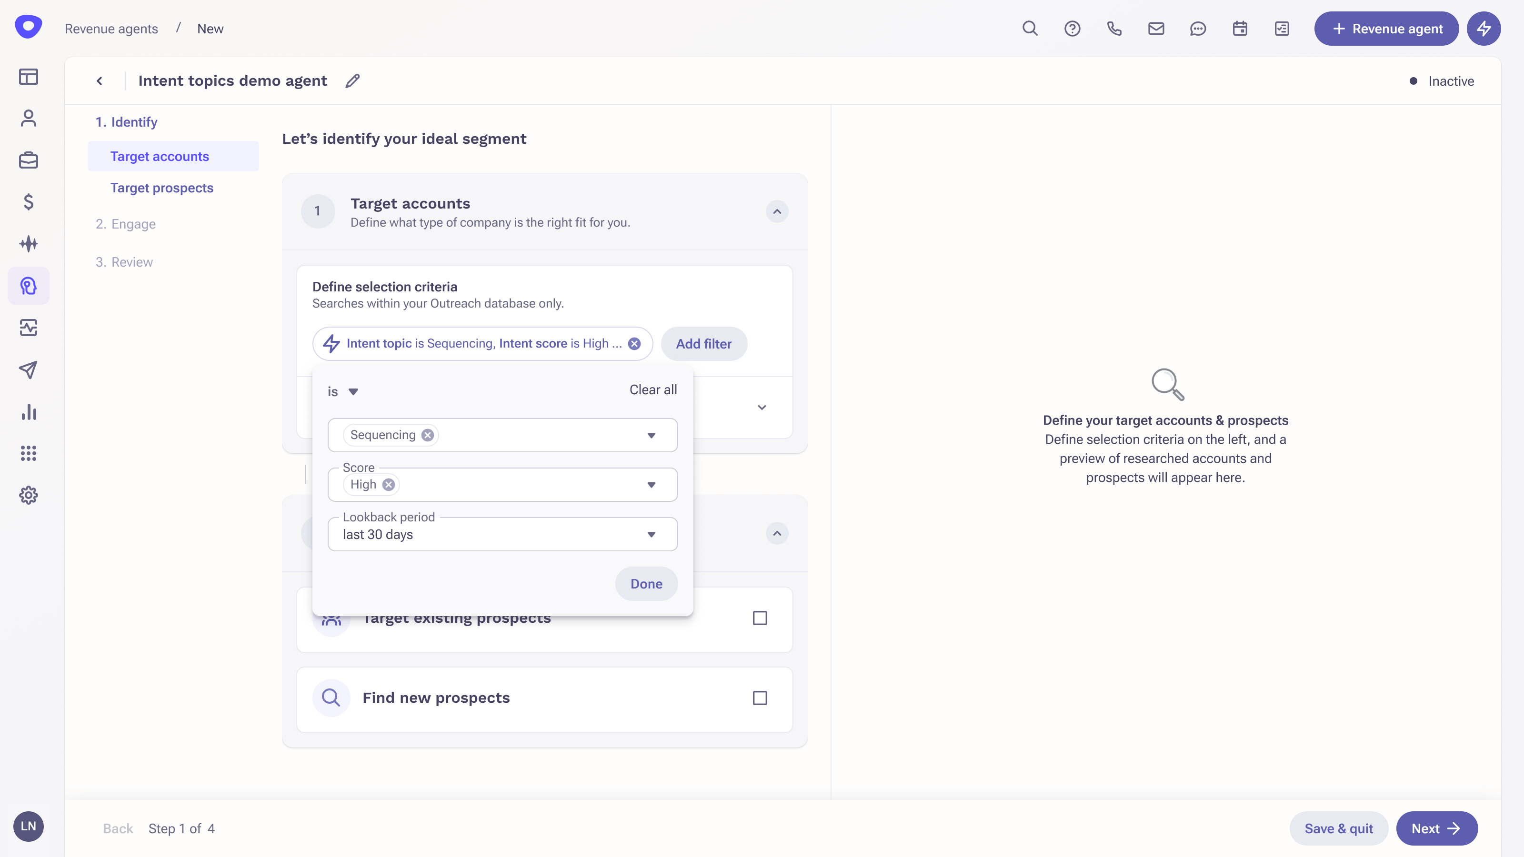Open the Opportunities dollar sidebar icon
The image size is (1524, 857).
pos(29,202)
